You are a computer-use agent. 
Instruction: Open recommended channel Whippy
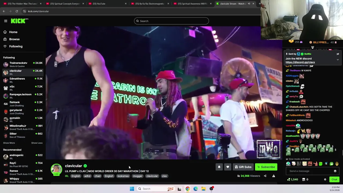click(x=23, y=180)
